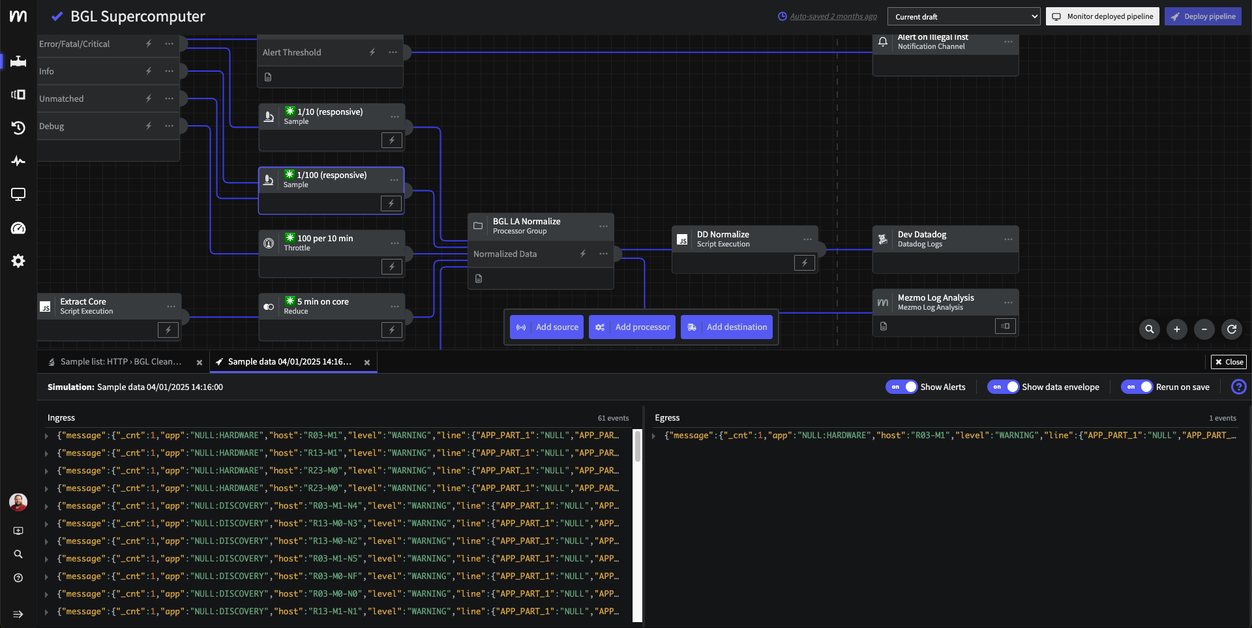Zoom out with the minus canvas button
The image size is (1252, 628).
[x=1204, y=329]
